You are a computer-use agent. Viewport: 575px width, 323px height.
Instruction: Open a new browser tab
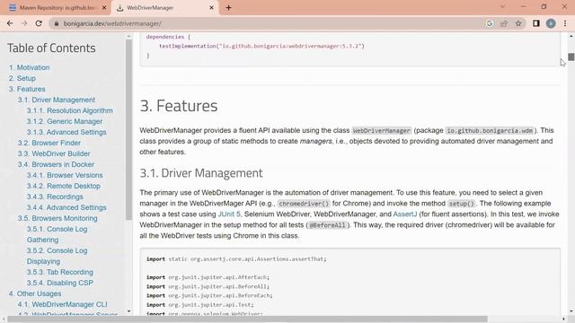pyautogui.click(x=228, y=7)
